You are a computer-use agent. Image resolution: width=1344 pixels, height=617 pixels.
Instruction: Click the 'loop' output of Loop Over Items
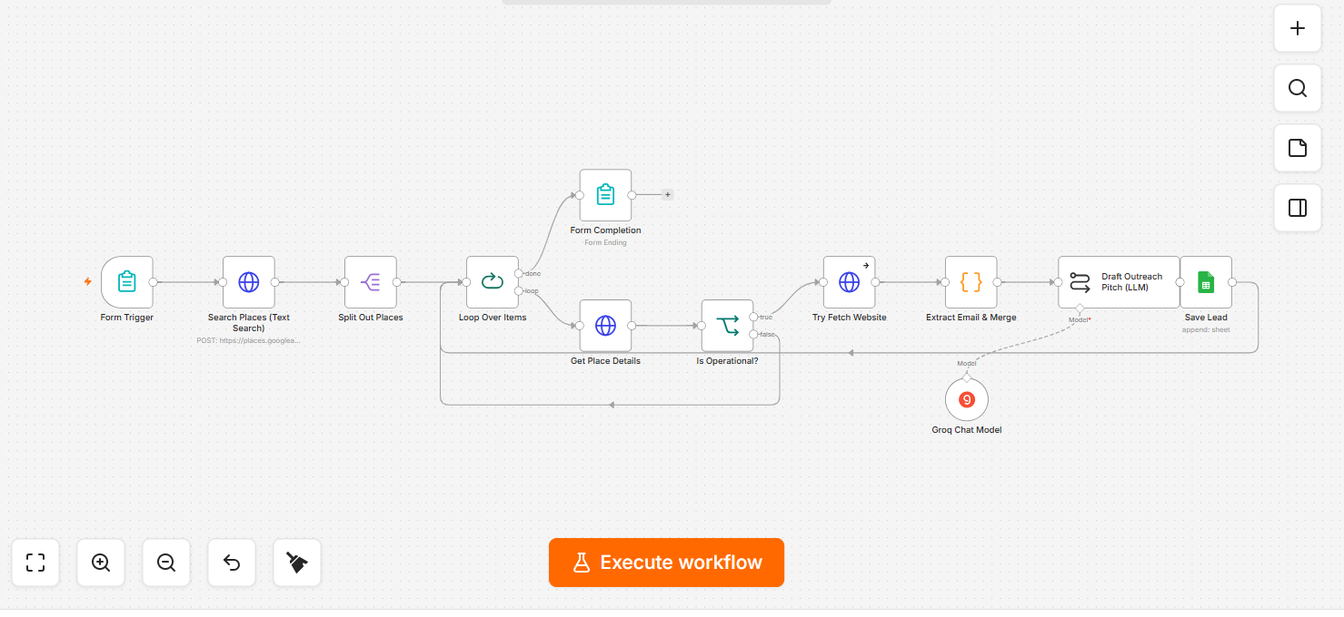tap(519, 290)
